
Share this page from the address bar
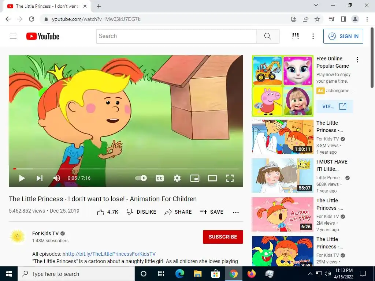click(x=305, y=19)
